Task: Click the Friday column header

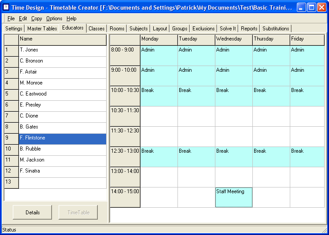Action: click(307, 39)
